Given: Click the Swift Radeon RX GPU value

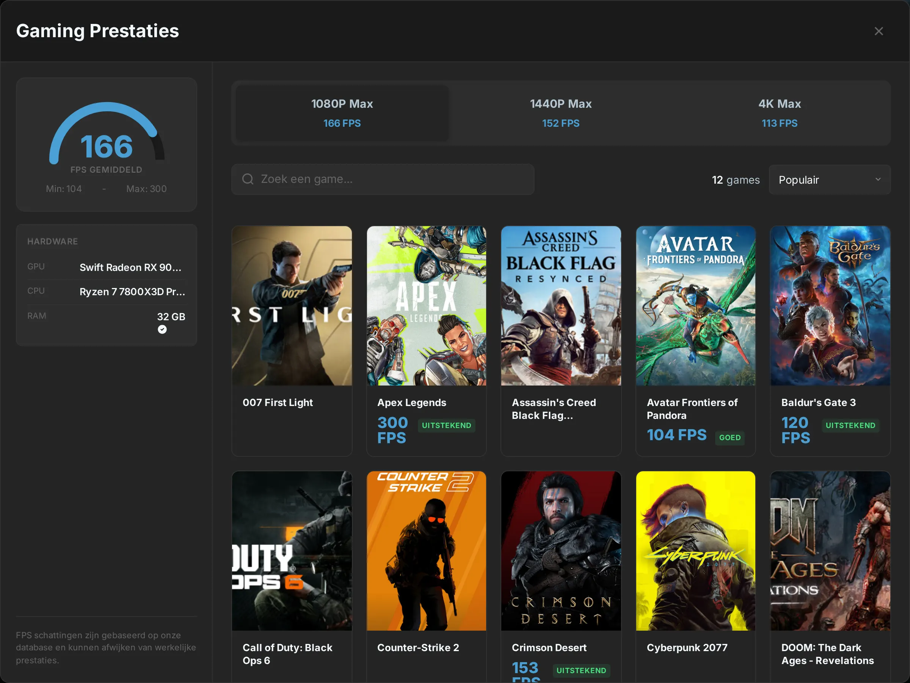Looking at the screenshot, I should click(x=130, y=268).
